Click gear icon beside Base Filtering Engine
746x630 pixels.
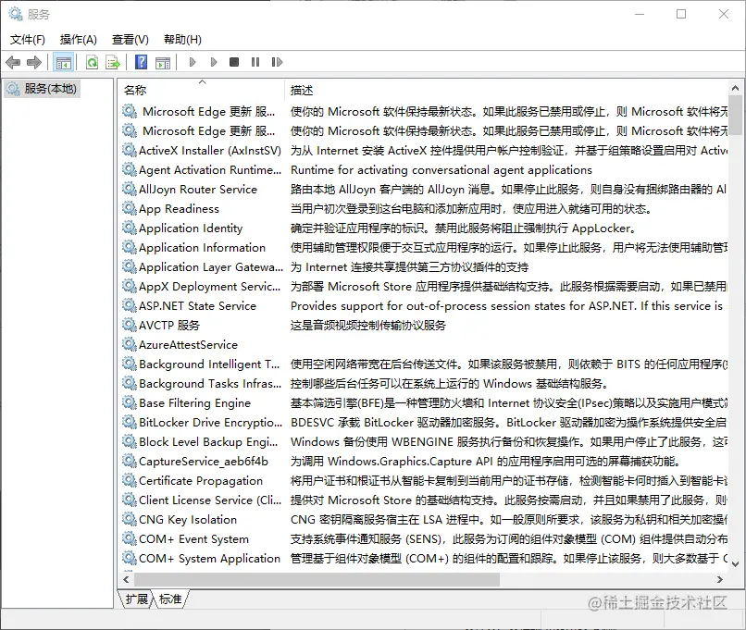130,402
